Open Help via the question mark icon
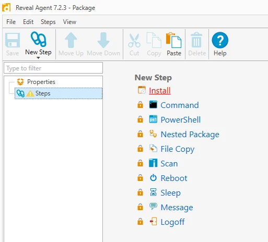 click(220, 40)
